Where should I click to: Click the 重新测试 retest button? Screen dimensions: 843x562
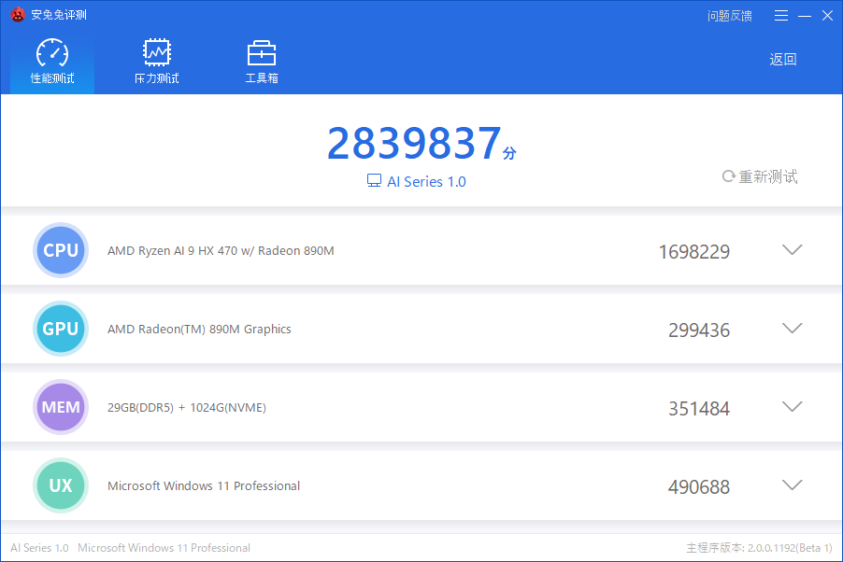[x=760, y=176]
